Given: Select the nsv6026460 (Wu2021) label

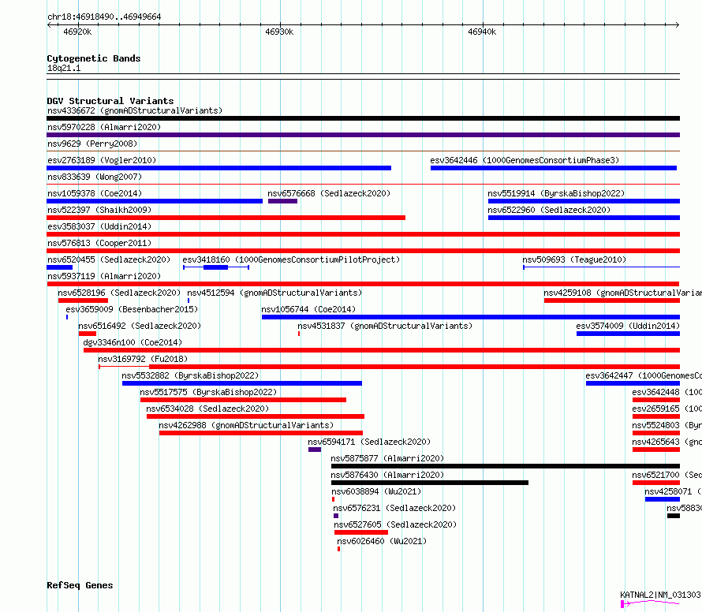Looking at the screenshot, I should point(382,541).
